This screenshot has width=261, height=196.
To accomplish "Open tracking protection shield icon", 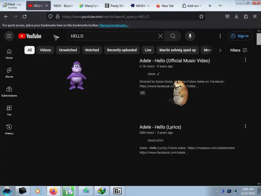I will click(50, 17).
